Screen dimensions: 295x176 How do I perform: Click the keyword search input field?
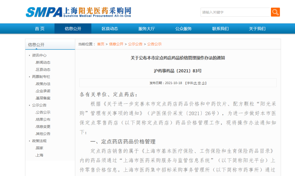point(235,12)
